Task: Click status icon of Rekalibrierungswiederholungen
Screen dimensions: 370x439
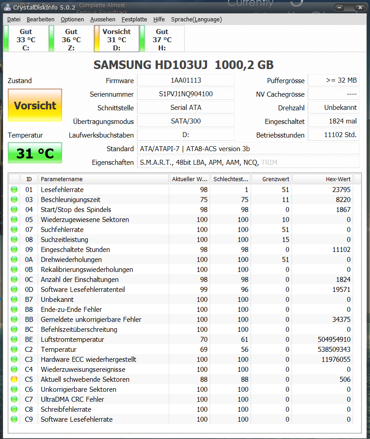Action: (x=14, y=270)
